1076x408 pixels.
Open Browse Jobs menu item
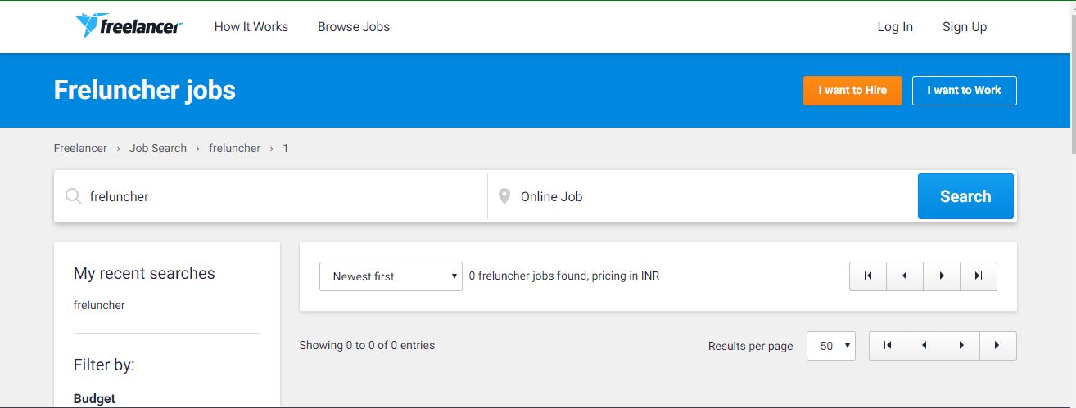tap(354, 27)
